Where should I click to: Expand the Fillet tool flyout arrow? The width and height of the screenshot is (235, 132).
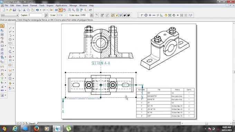pyautogui.click(x=13, y=48)
